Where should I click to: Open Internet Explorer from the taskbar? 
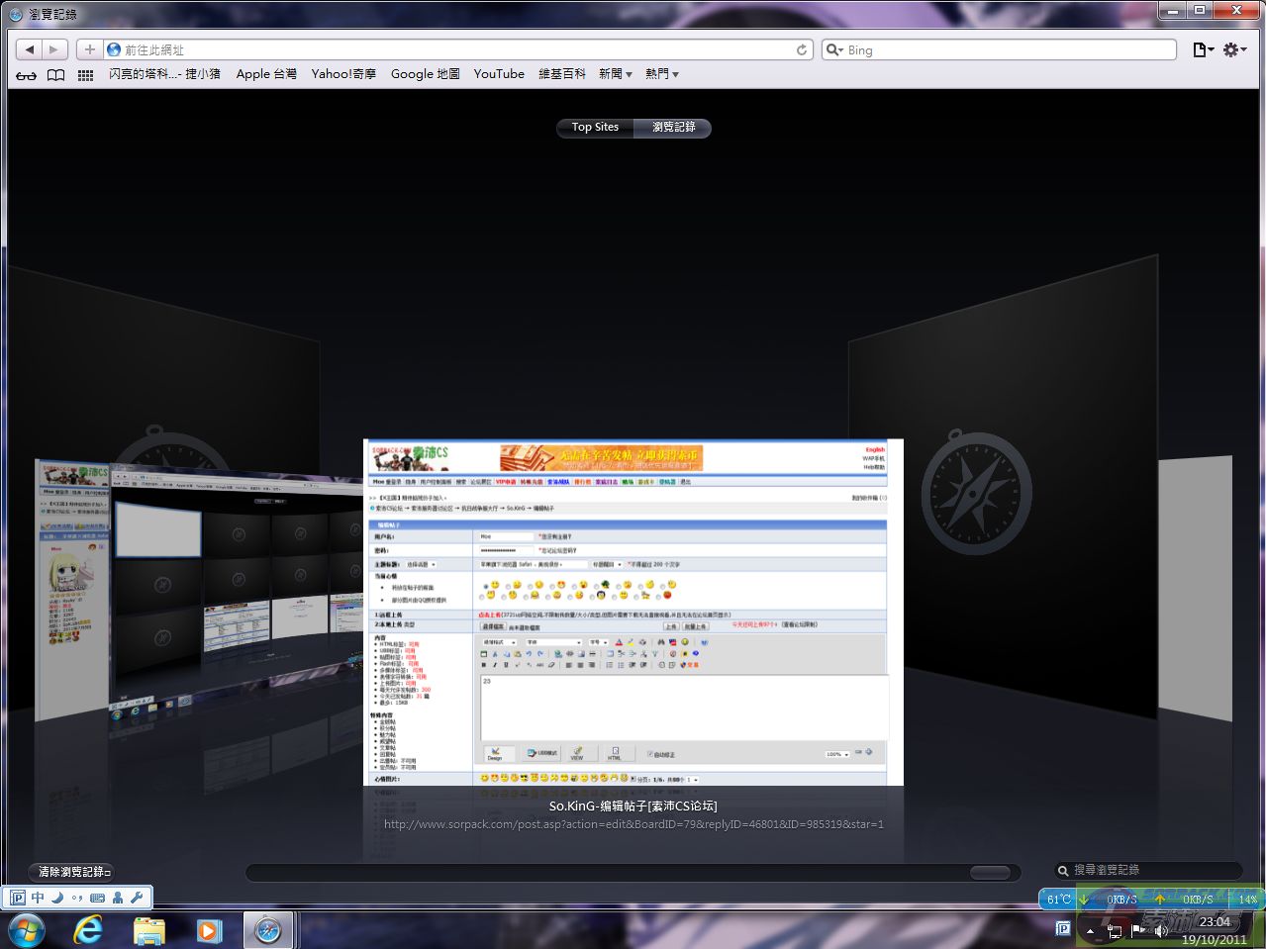click(89, 930)
